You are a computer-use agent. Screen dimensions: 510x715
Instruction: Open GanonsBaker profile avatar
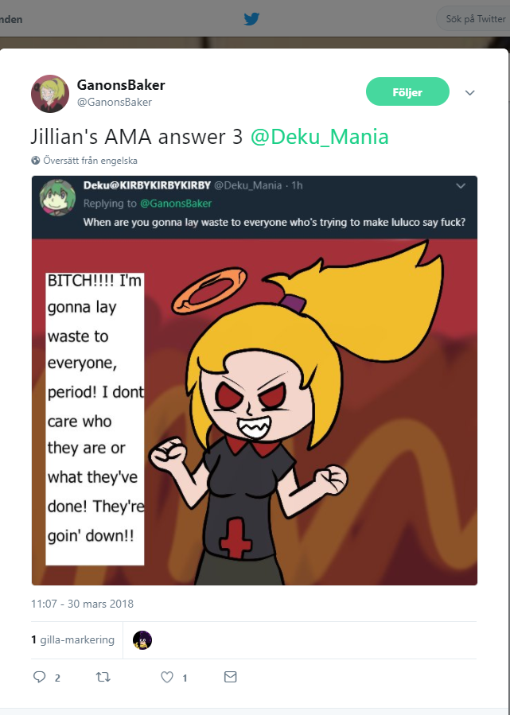click(x=50, y=94)
